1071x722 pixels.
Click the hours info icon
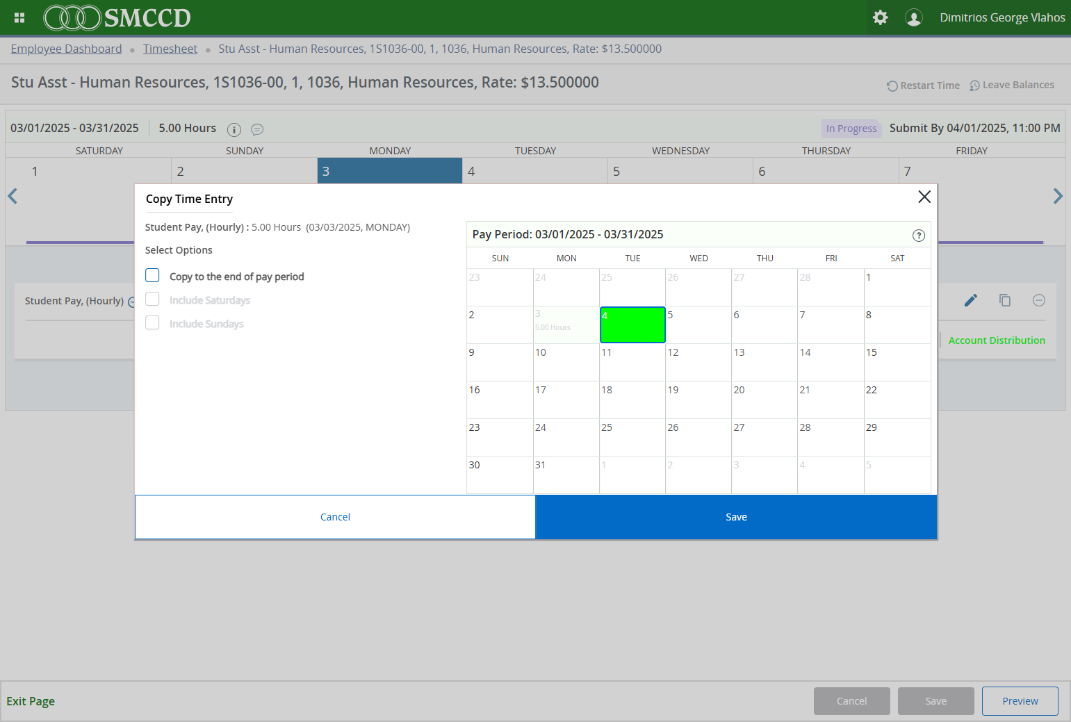tap(234, 130)
